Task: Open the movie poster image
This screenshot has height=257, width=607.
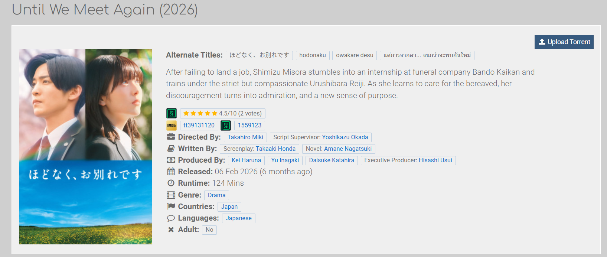Action: (85, 147)
